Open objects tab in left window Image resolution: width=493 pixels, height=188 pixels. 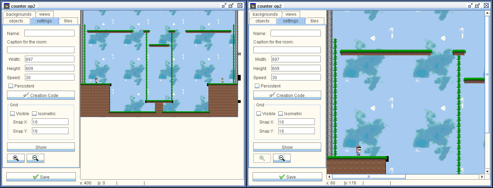tap(16, 21)
